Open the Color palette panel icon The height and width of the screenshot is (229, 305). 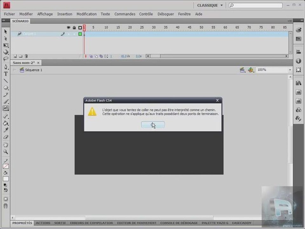(299, 30)
